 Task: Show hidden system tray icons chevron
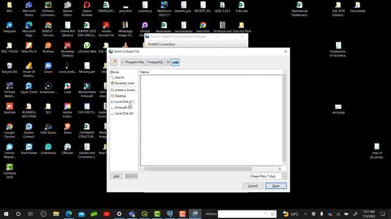click(305, 214)
